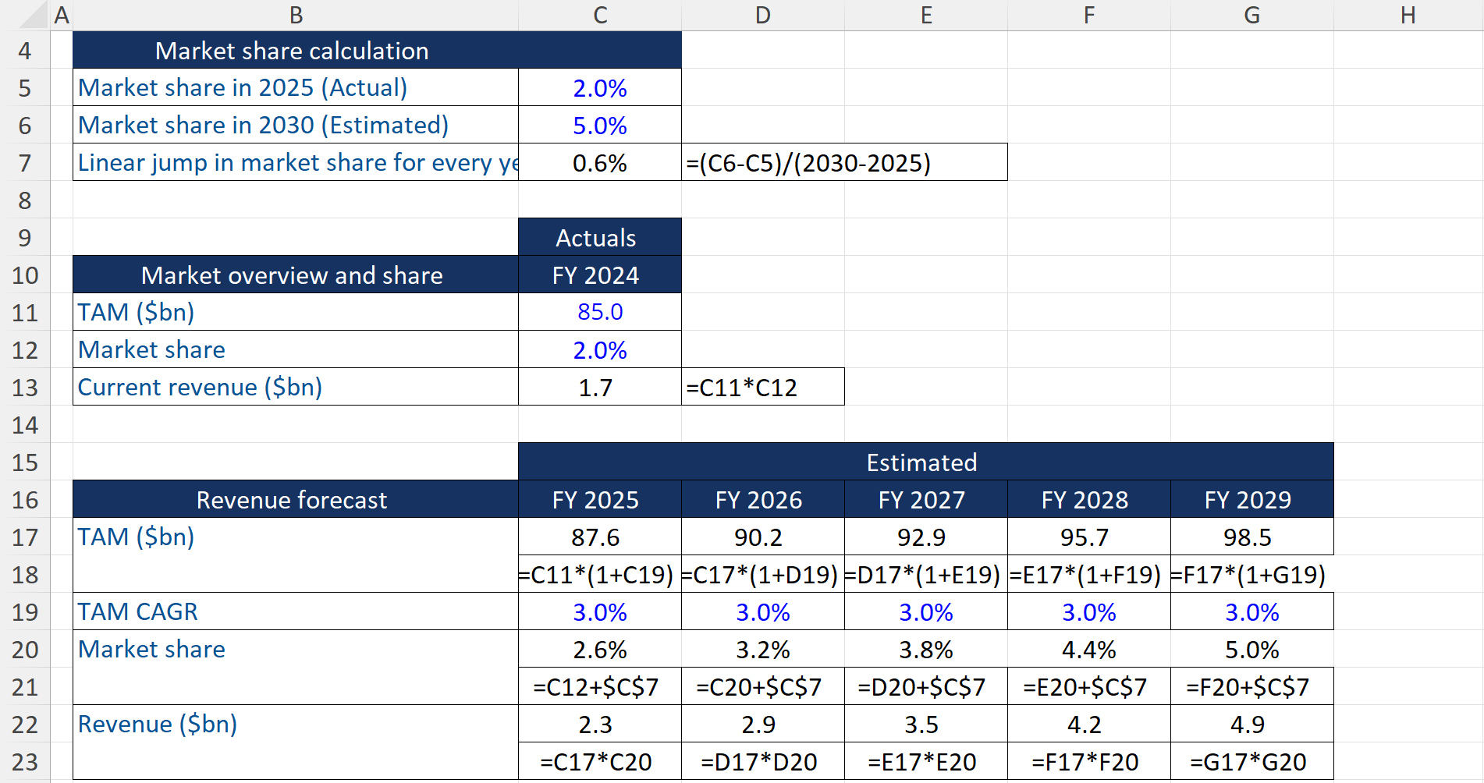Click FY 2028 market share 4.4% cell
The image size is (1484, 783).
pos(1088,650)
